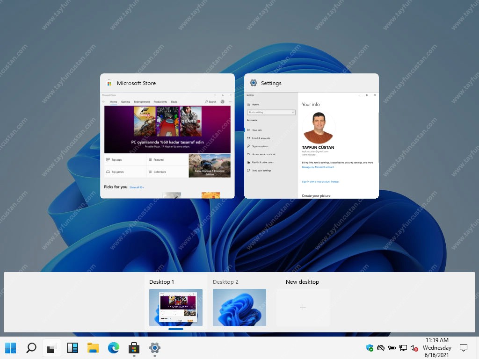
Task: Click the Settings window vertical scrollbar
Action: point(378,137)
